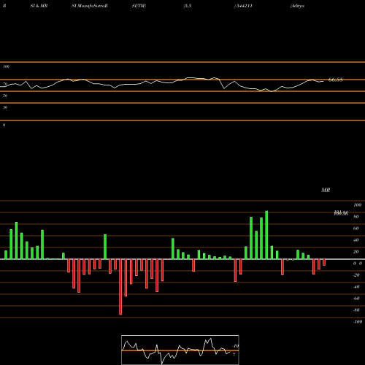Select the 'SI(TM)' header text
The height and width of the screenshot is (365, 365).
click(x=139, y=6)
